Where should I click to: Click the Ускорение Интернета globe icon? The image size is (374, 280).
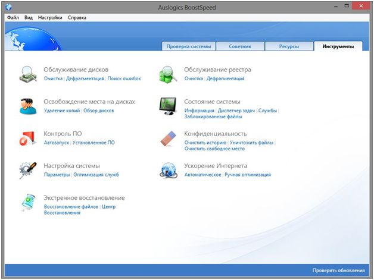coord(167,170)
